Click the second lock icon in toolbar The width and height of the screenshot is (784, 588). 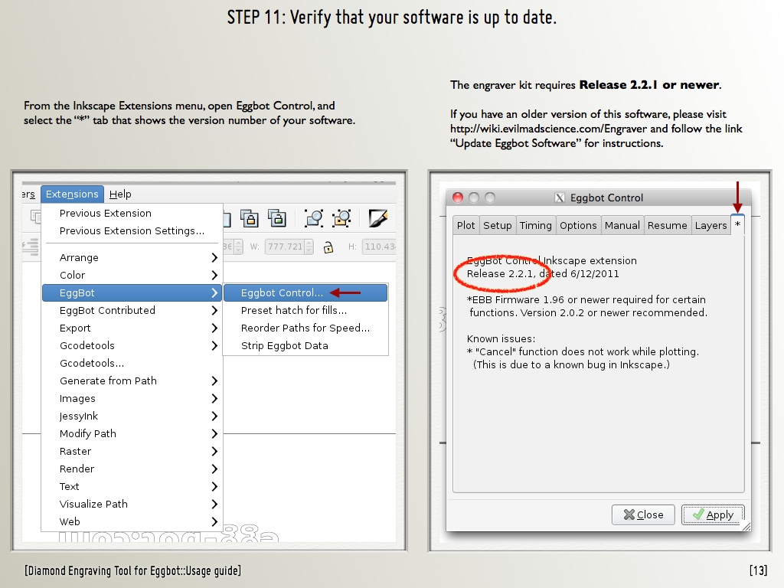[x=276, y=219]
